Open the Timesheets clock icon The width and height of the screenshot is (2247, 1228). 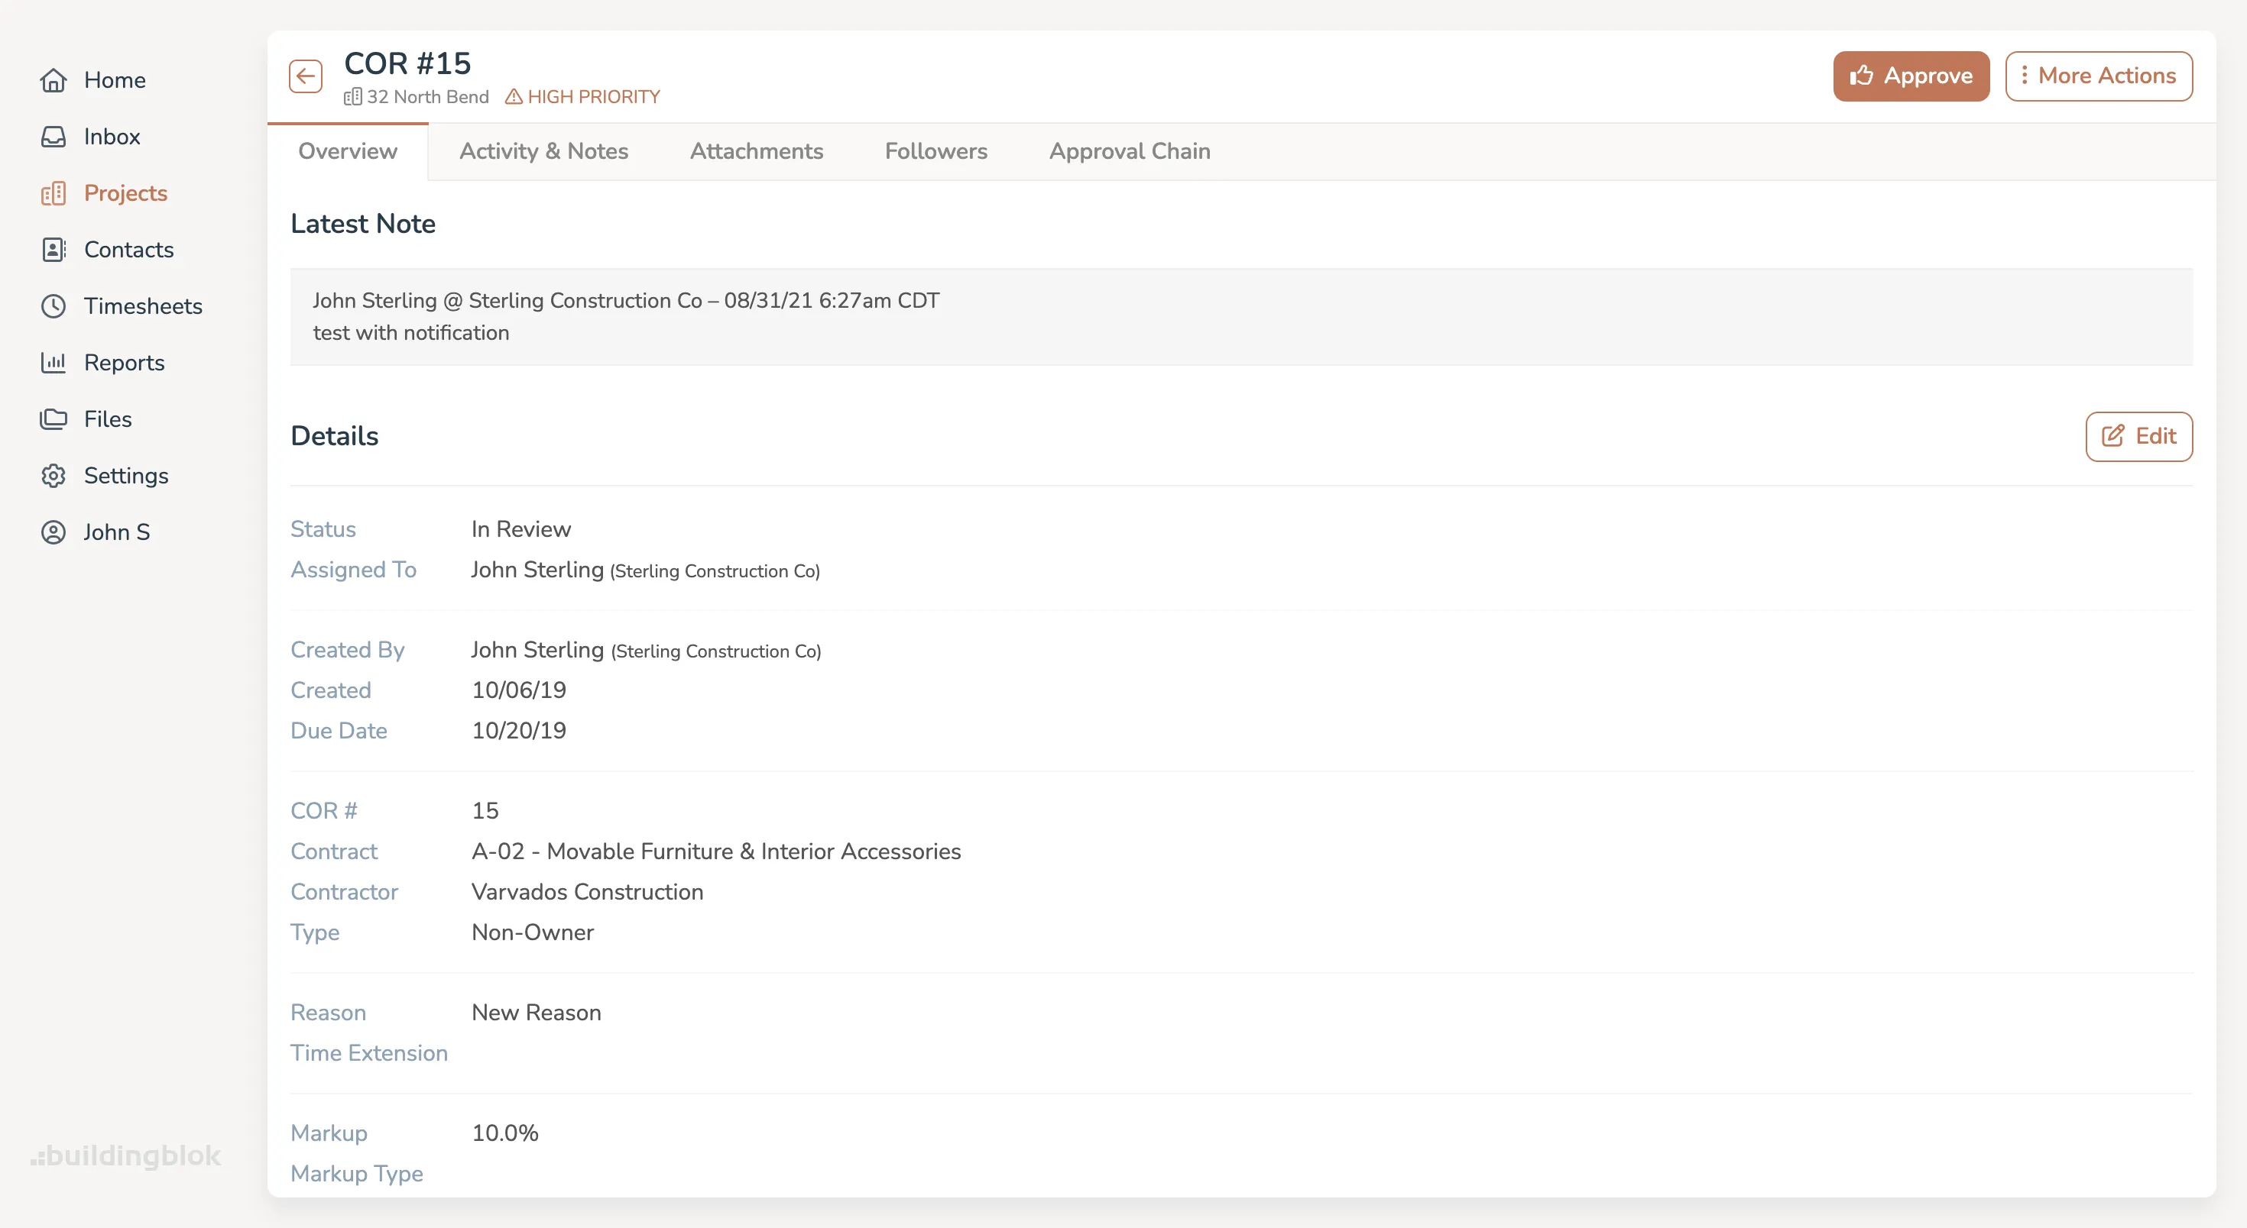54,306
